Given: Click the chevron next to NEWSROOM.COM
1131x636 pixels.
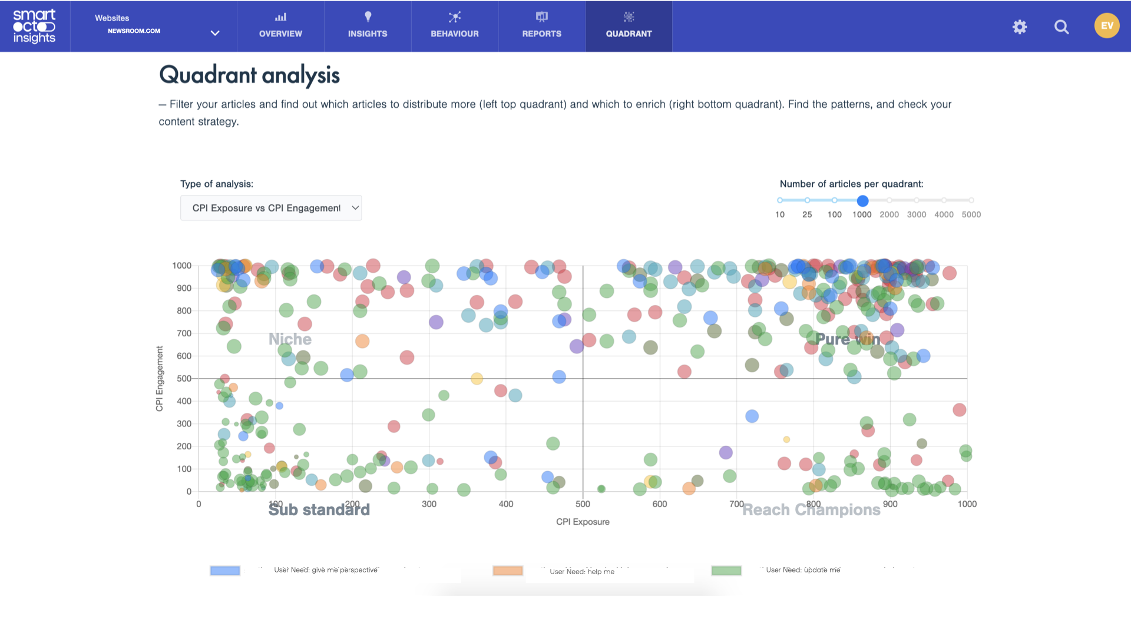Looking at the screenshot, I should point(214,34).
